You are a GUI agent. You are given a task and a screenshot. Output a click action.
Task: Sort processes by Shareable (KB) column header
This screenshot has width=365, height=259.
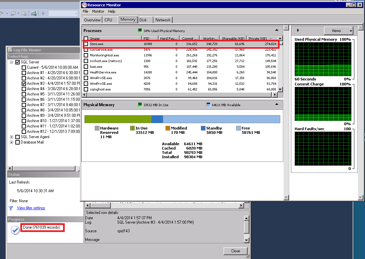pyautogui.click(x=233, y=38)
